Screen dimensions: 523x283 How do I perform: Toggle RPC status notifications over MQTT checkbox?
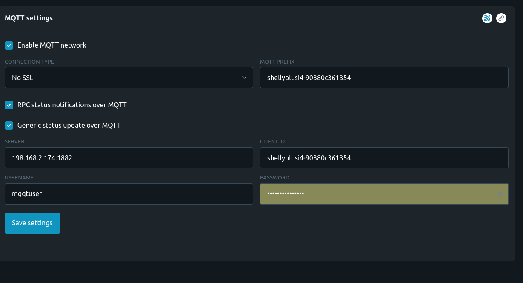(x=9, y=105)
